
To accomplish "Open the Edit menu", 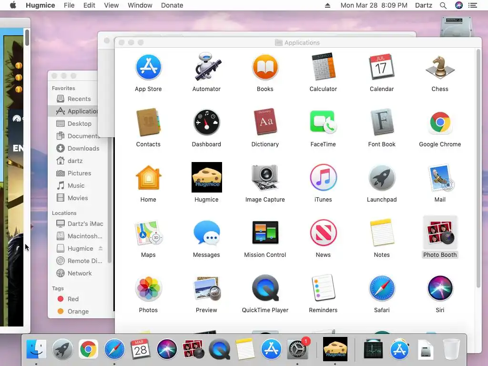I will point(89,5).
